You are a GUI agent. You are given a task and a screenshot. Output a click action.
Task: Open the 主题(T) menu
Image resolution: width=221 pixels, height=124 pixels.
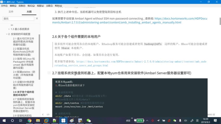tap(49, 6)
